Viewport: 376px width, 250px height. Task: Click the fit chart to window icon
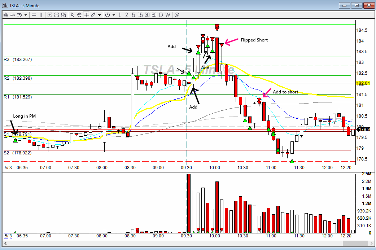[64, 15]
